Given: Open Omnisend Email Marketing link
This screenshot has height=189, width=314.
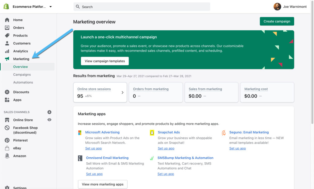Looking at the screenshot, I should 107,158.
